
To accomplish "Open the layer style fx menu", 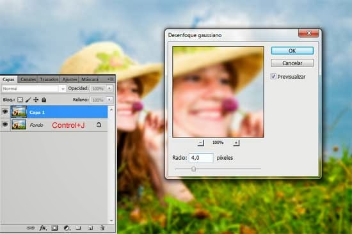I will click(x=43, y=228).
